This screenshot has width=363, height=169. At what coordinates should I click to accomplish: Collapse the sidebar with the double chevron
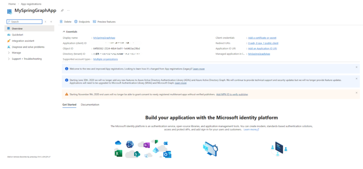pos(51,22)
